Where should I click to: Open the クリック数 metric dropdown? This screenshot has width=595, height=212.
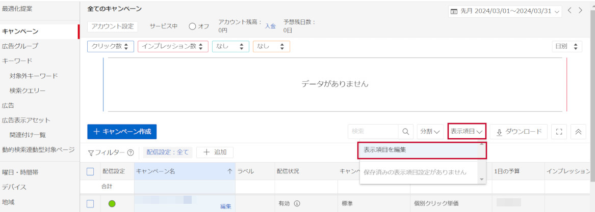tap(111, 46)
